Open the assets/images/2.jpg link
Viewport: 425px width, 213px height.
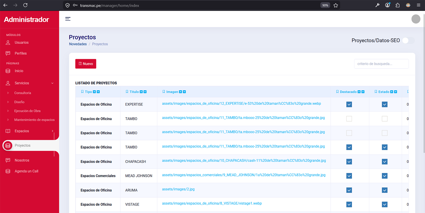click(x=178, y=189)
